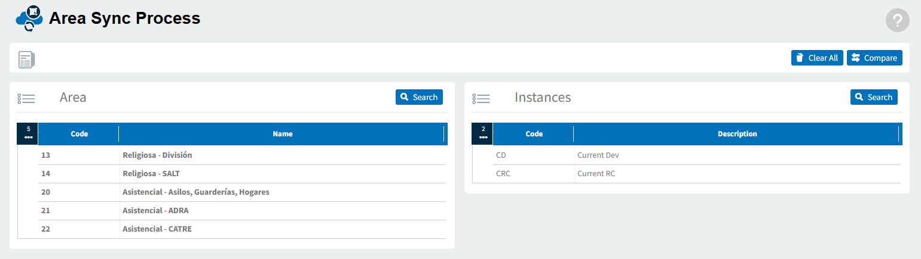Sort Instances table by Description column header
The image size is (921, 259).
click(737, 134)
